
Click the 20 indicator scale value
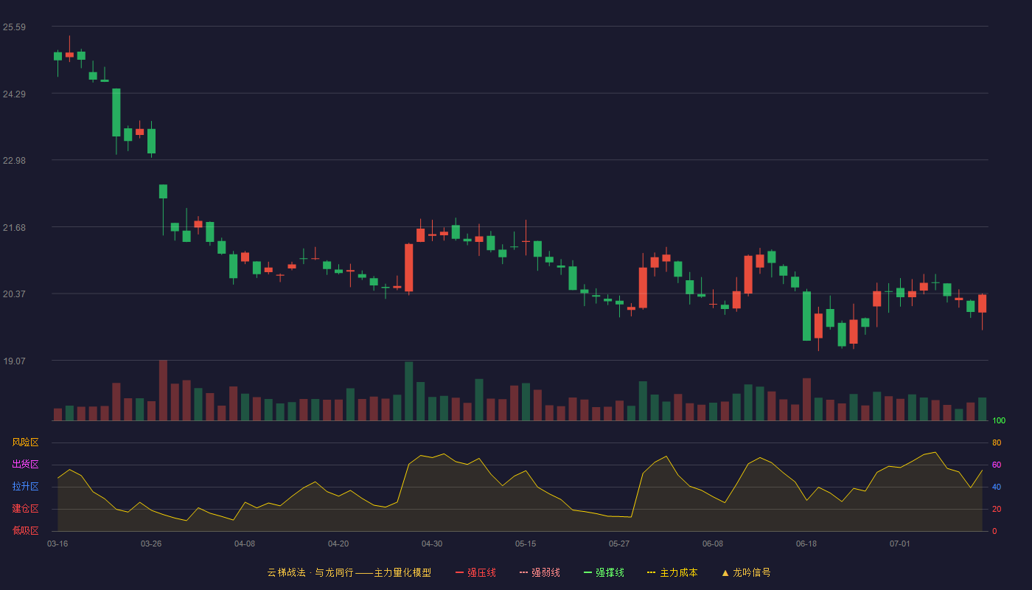(997, 509)
